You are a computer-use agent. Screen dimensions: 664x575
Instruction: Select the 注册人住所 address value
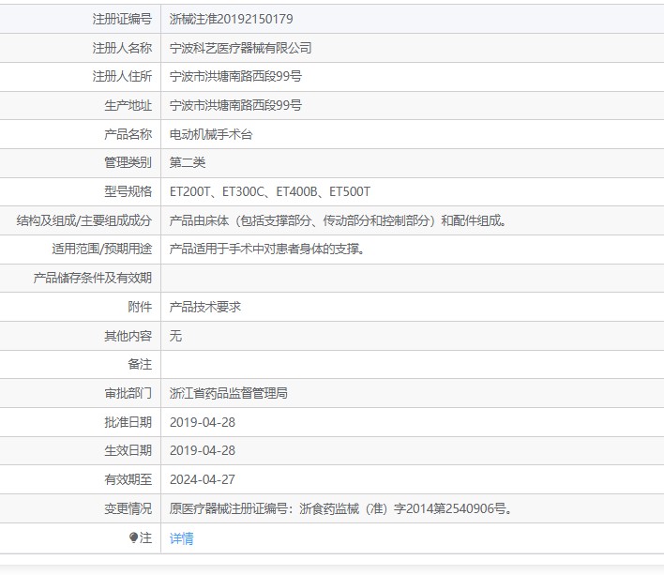pyautogui.click(x=235, y=77)
